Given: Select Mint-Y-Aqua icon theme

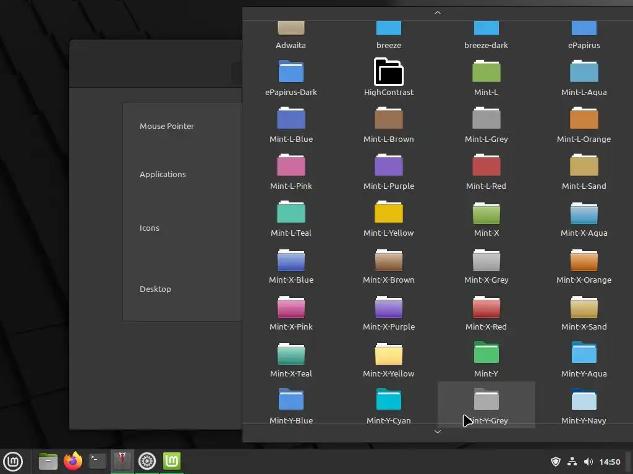Looking at the screenshot, I should click(x=584, y=359).
